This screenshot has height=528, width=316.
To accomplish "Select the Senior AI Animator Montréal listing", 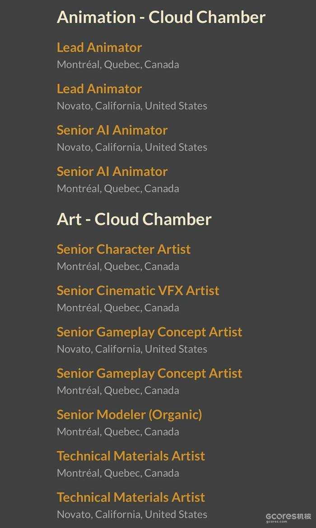I will pos(112,172).
